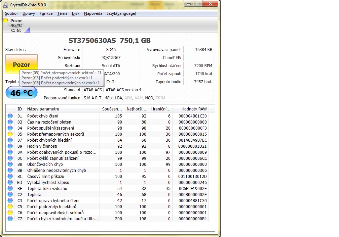This screenshot has width=339, height=237.
Task: Select the Ohlášeno neopravitelných chyb row name
Action: tap(57, 170)
